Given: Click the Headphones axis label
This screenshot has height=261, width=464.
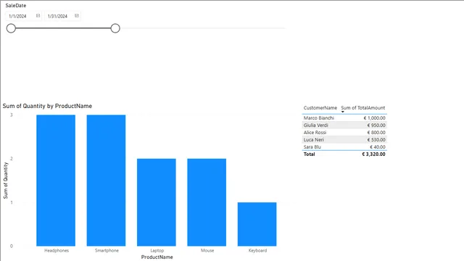Looking at the screenshot, I should (x=57, y=250).
